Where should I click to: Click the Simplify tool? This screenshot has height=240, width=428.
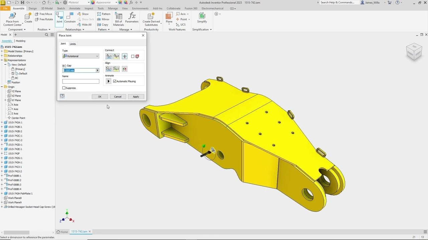pyautogui.click(x=202, y=18)
